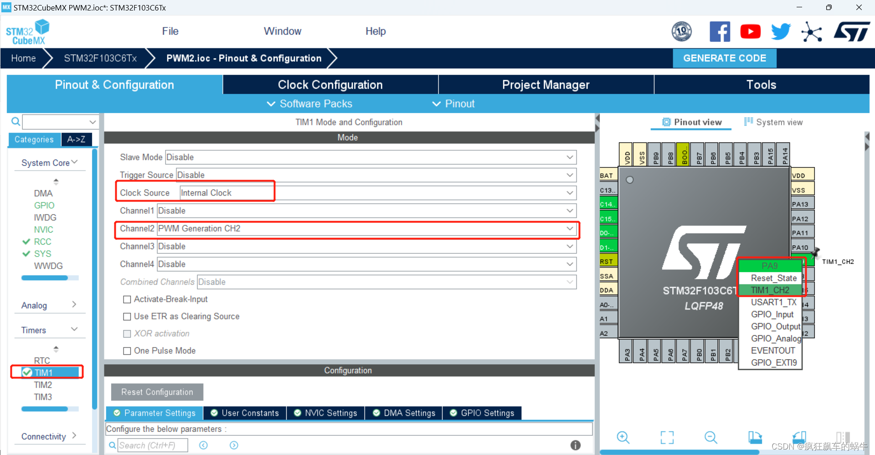Viewport: 875px width, 455px height.
Task: Click the search magnifier in the categories panel
Action: tap(15, 122)
